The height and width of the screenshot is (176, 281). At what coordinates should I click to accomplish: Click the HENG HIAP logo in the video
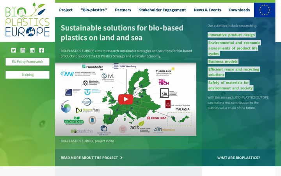point(157,118)
